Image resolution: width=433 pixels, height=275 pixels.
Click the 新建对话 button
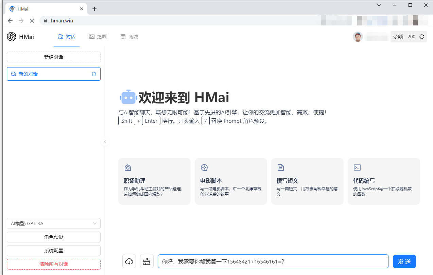(x=53, y=57)
